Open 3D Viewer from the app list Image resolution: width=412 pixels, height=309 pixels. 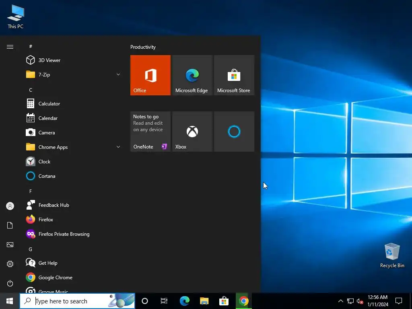click(74, 60)
